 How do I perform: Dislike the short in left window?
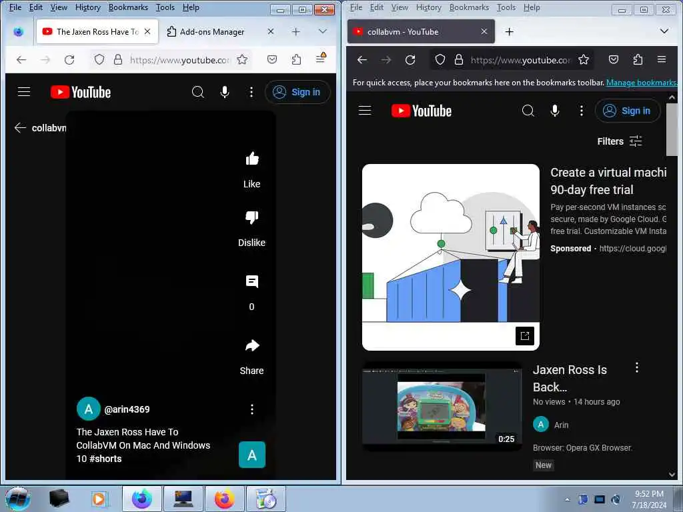pos(251,217)
